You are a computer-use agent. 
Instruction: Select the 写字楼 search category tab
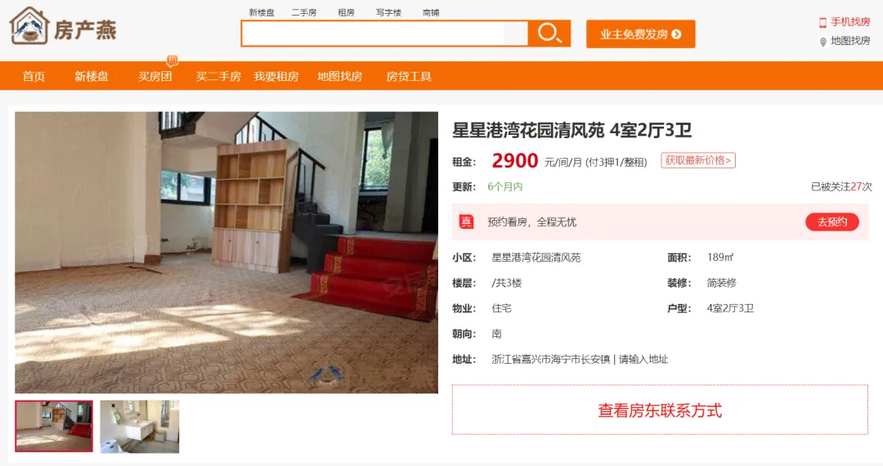pos(388,12)
